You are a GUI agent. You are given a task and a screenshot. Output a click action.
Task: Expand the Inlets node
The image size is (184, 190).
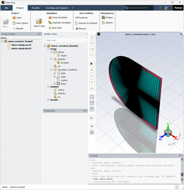(x=55, y=73)
